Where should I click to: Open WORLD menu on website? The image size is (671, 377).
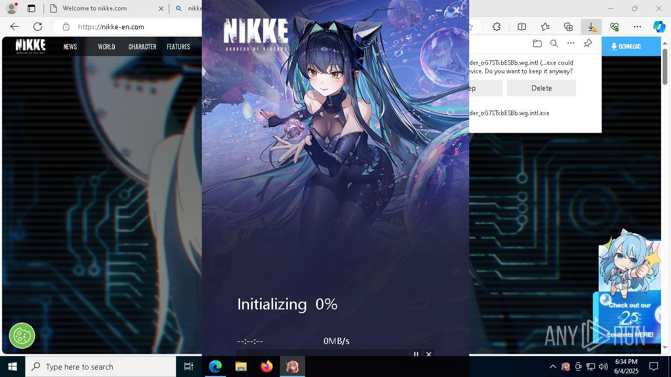[106, 47]
